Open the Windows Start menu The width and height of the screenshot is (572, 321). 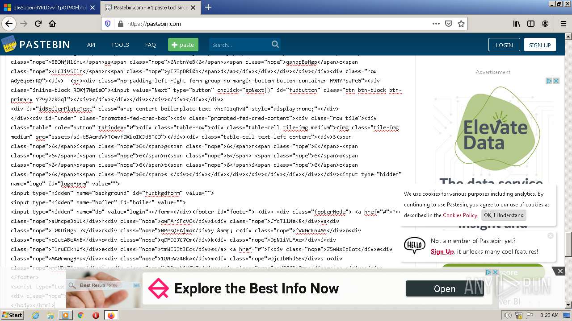point(12,315)
